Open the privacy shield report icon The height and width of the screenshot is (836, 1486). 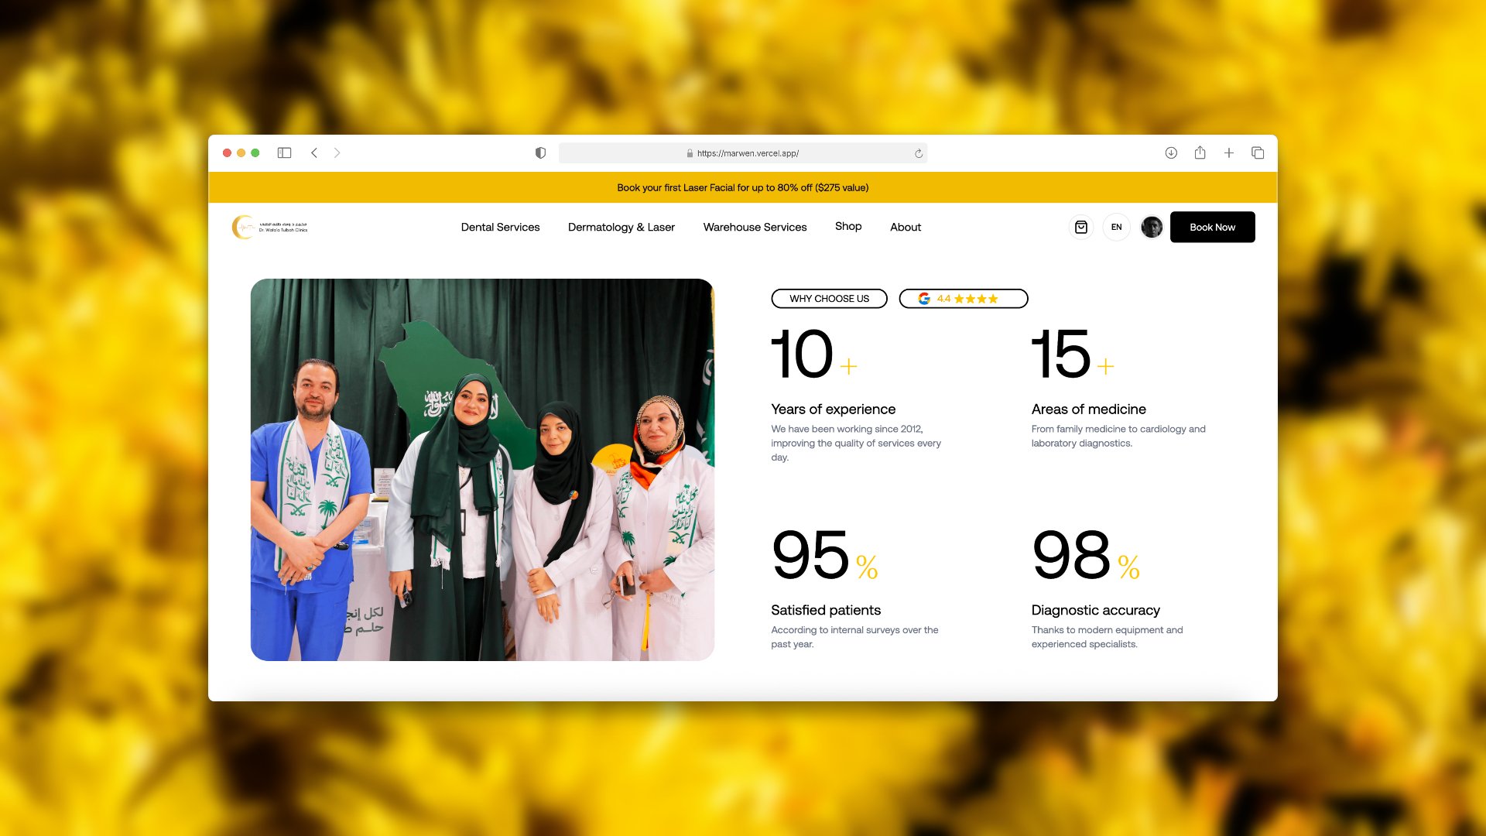[x=540, y=153]
